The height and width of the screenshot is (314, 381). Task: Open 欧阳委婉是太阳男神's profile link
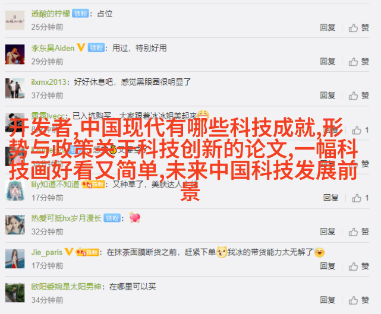66,287
